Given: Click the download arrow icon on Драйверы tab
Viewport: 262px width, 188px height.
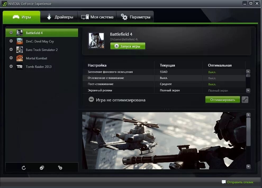Looking at the screenshot, I should (x=49, y=17).
